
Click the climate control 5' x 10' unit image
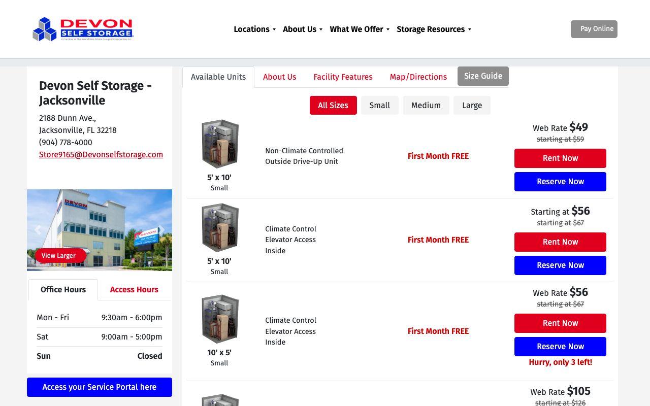tap(220, 228)
